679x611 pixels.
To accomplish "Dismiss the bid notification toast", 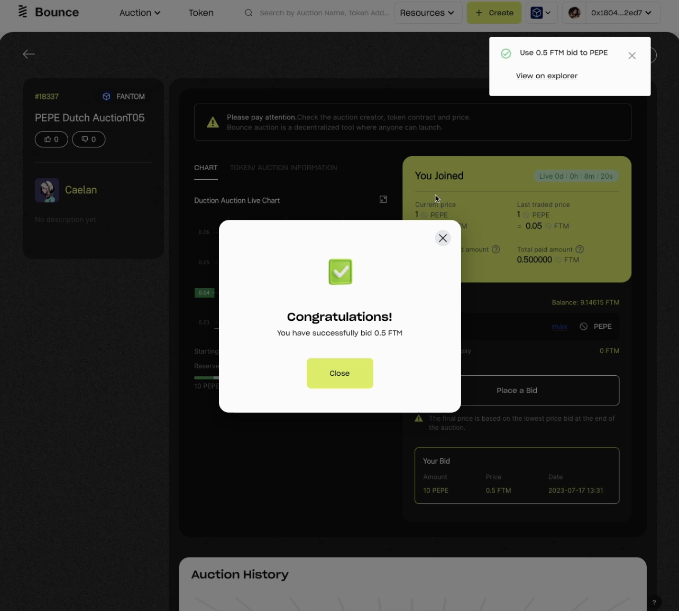I will point(631,55).
